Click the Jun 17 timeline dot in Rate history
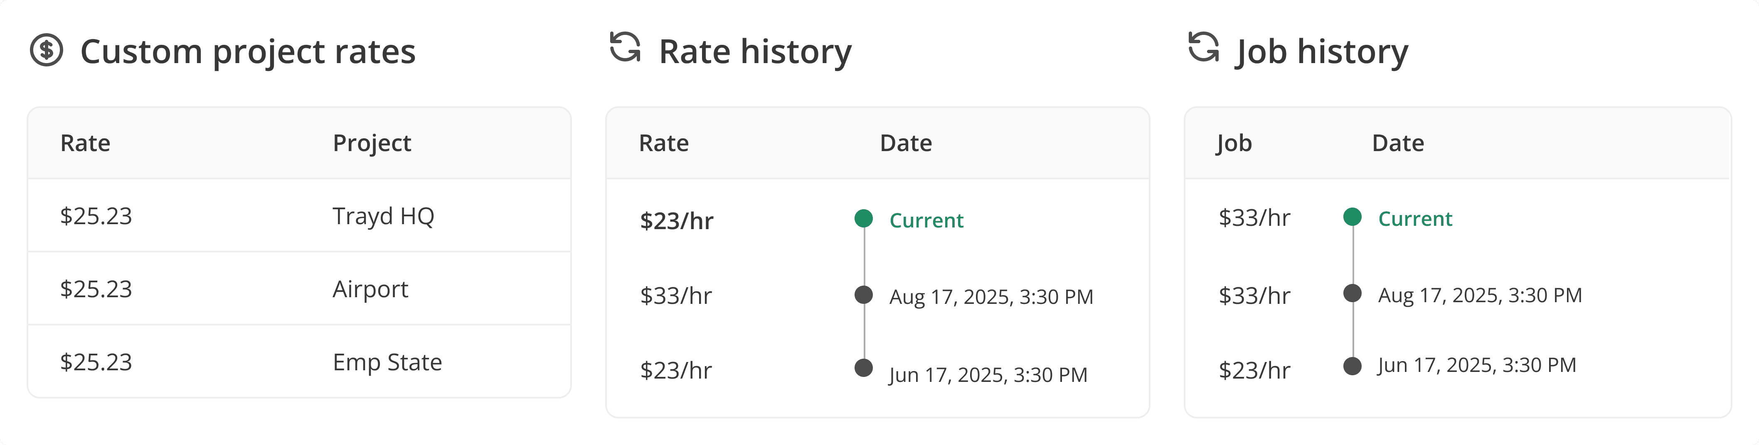 click(x=864, y=367)
